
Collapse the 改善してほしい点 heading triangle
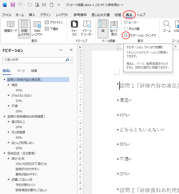coord(8,179)
